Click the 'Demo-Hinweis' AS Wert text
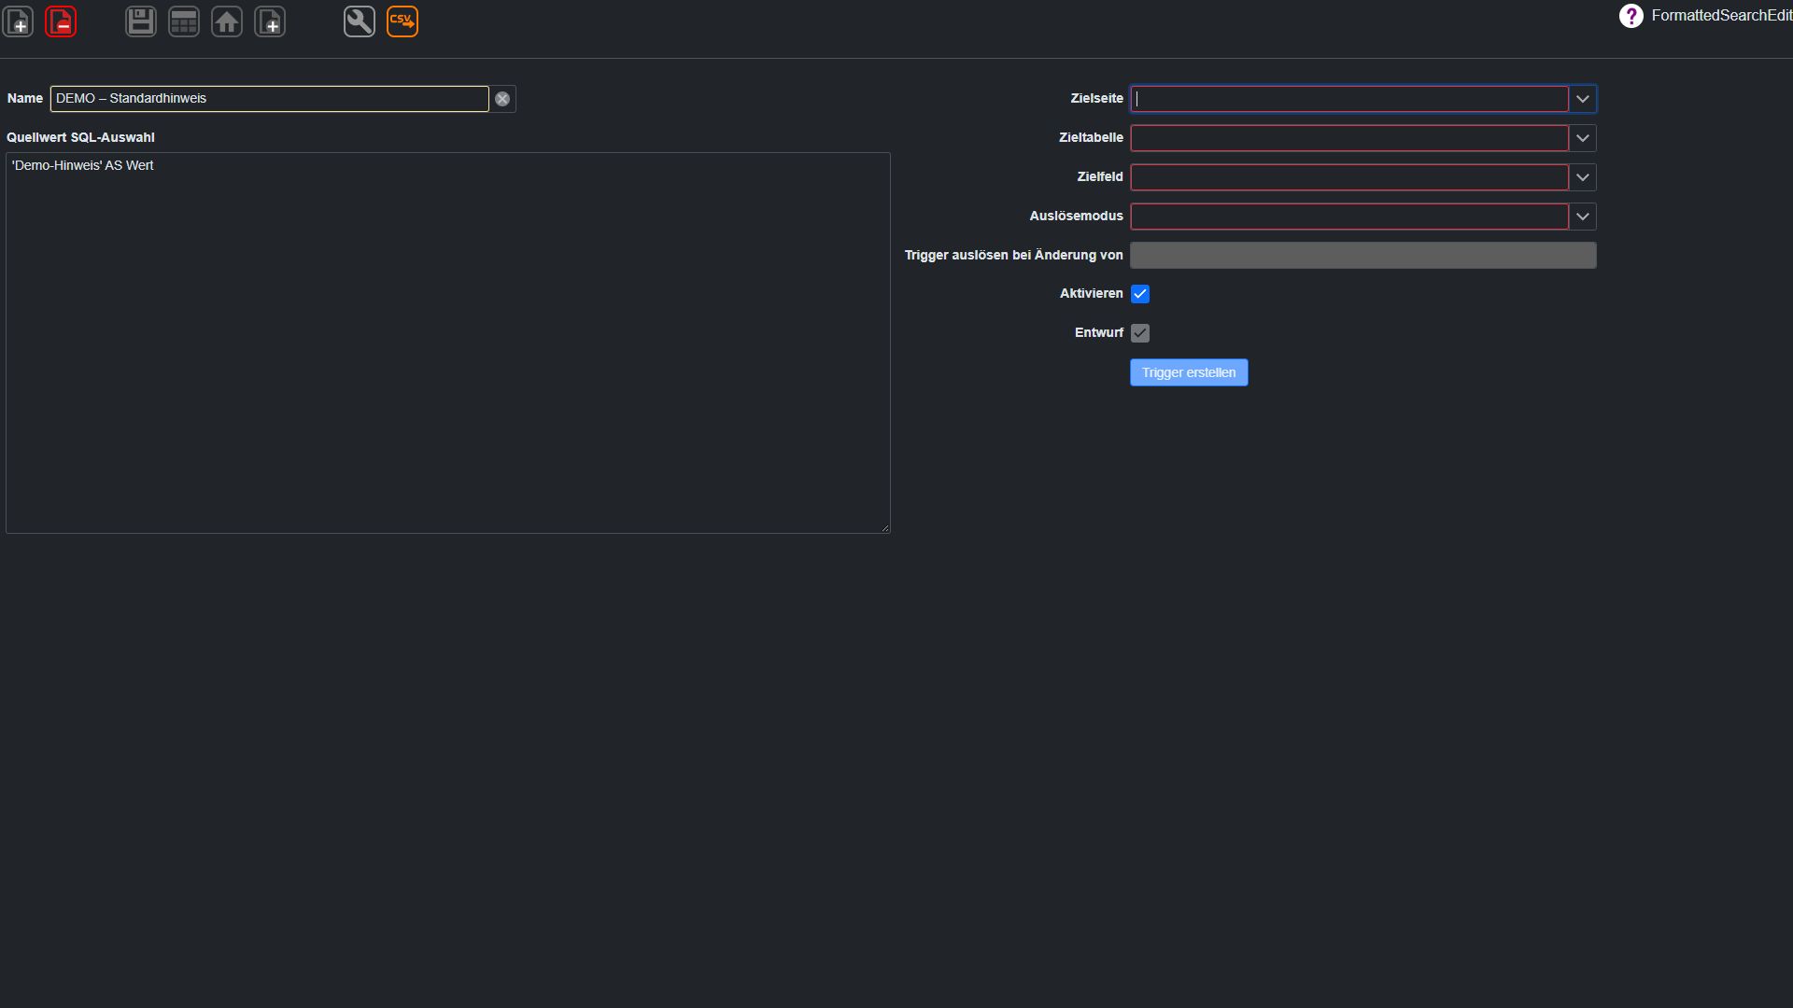 [x=82, y=166]
